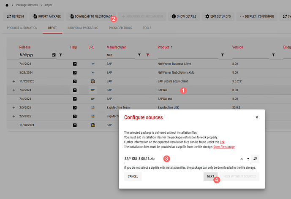Select the SAPGui x64 product cell
This screenshot has height=199, width=291.
pos(165,99)
